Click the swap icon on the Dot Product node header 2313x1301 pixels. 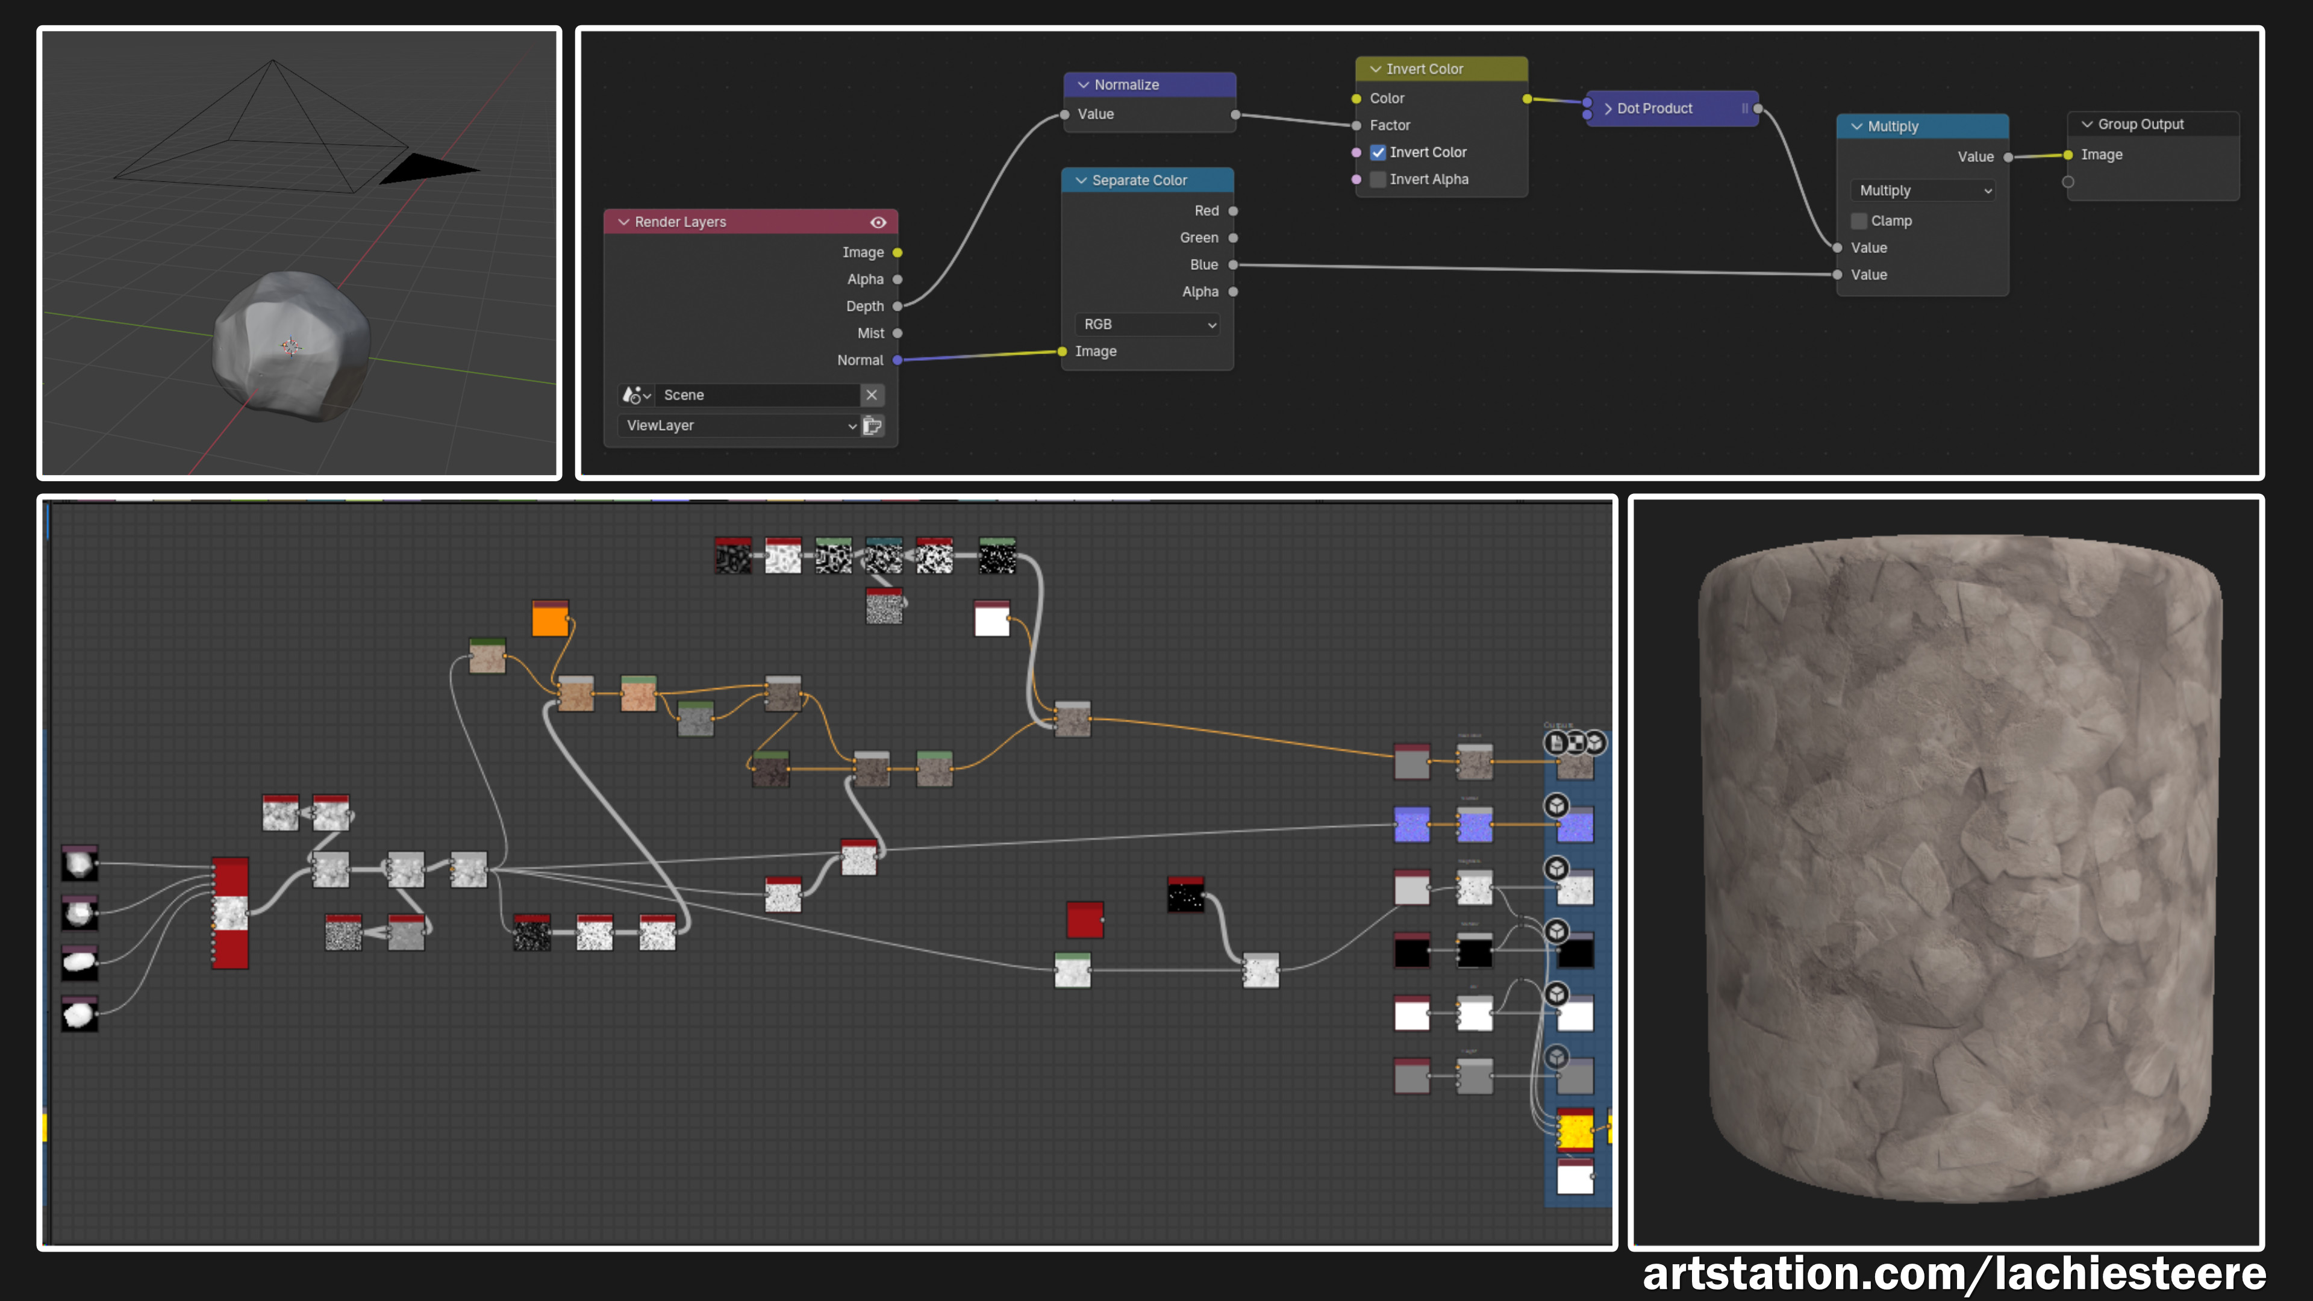click(1744, 108)
